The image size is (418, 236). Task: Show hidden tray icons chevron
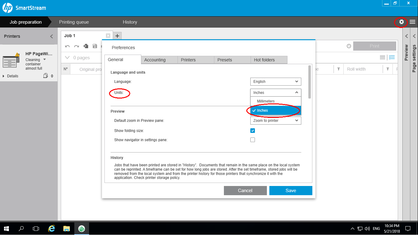point(353,229)
